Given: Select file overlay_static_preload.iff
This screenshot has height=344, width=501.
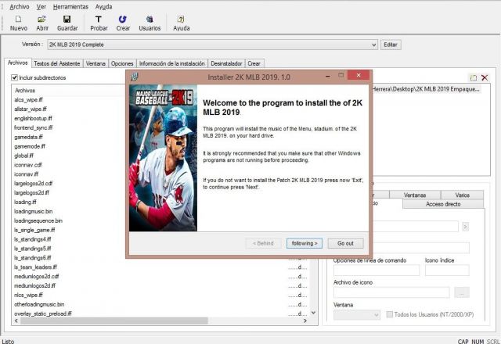Looking at the screenshot, I should [x=43, y=314].
